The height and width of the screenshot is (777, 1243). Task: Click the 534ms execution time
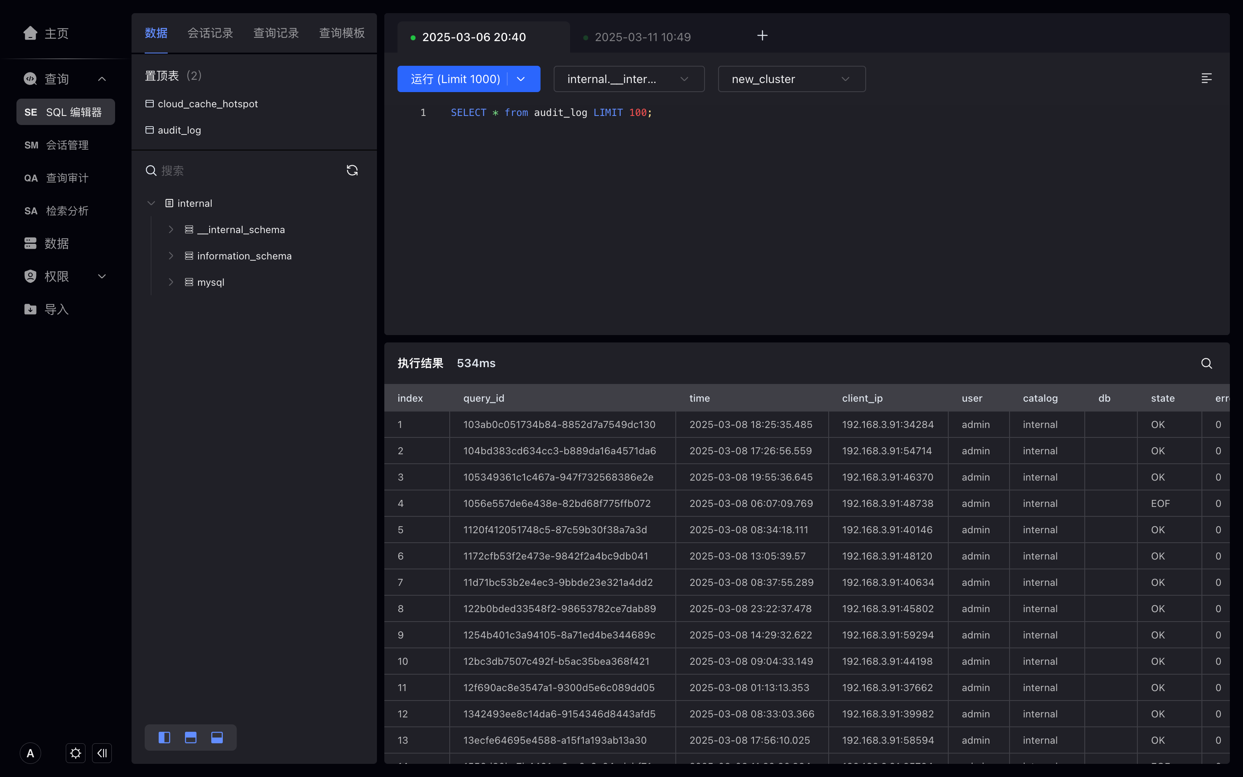[476, 363]
